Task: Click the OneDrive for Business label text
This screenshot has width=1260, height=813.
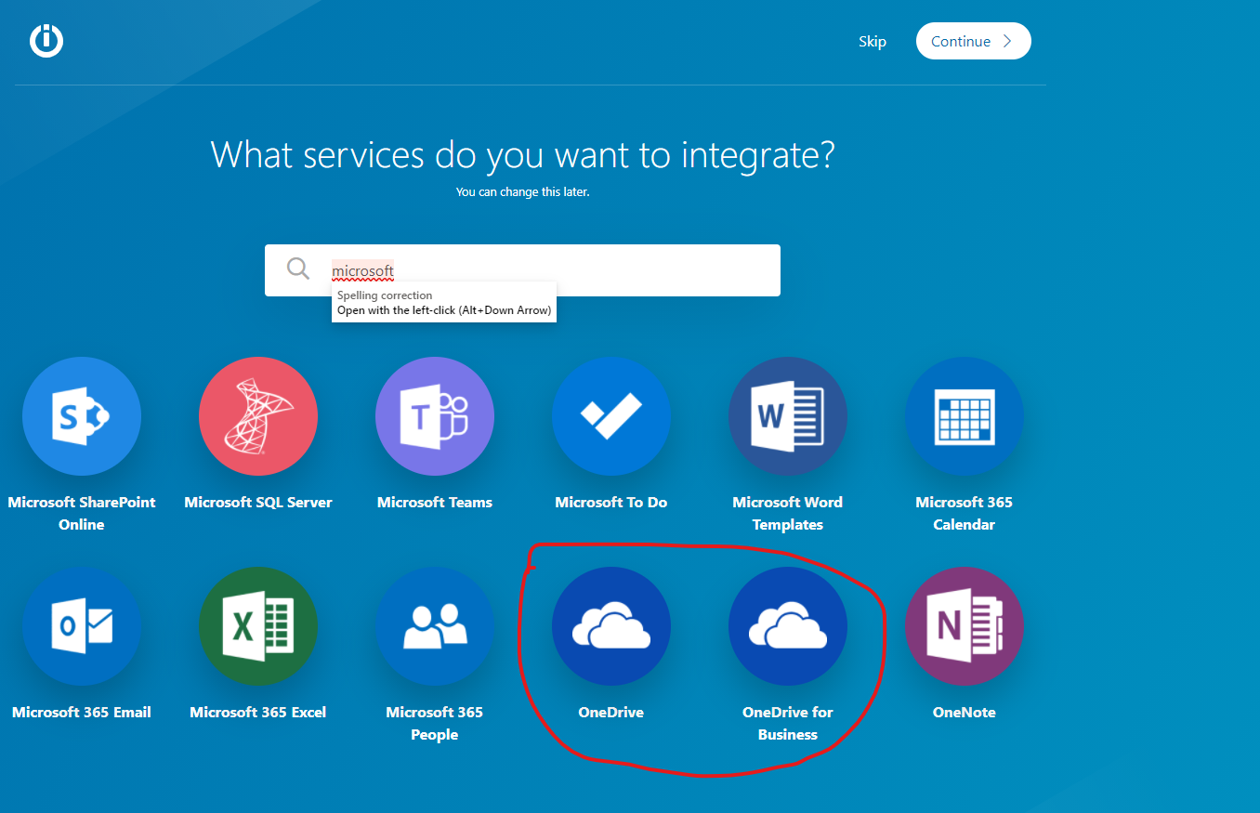Action: (x=788, y=723)
